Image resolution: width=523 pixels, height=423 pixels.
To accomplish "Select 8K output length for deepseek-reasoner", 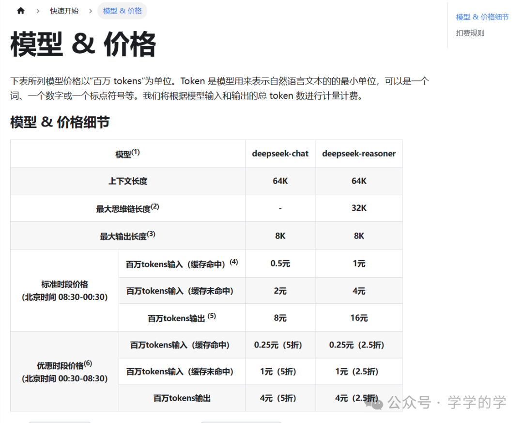I will click(359, 236).
